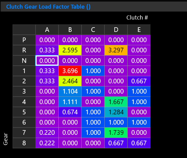The image size is (187, 158).
Task: Select gear row header 2
Action: [x=24, y=81]
